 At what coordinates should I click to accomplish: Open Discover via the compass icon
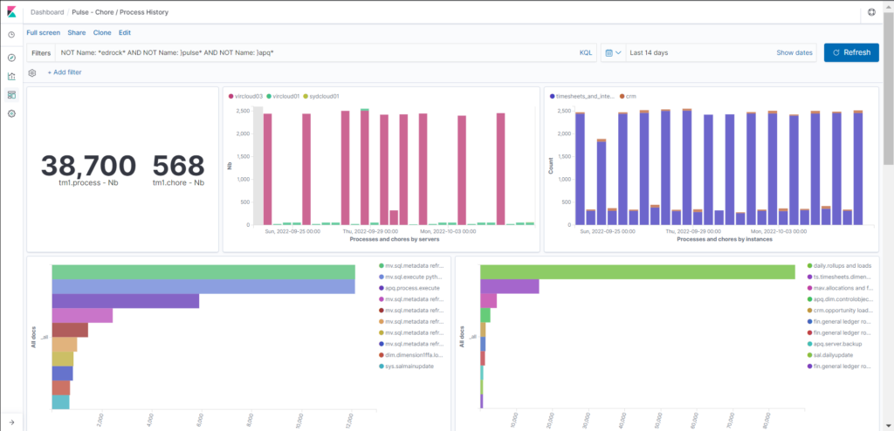tap(11, 57)
